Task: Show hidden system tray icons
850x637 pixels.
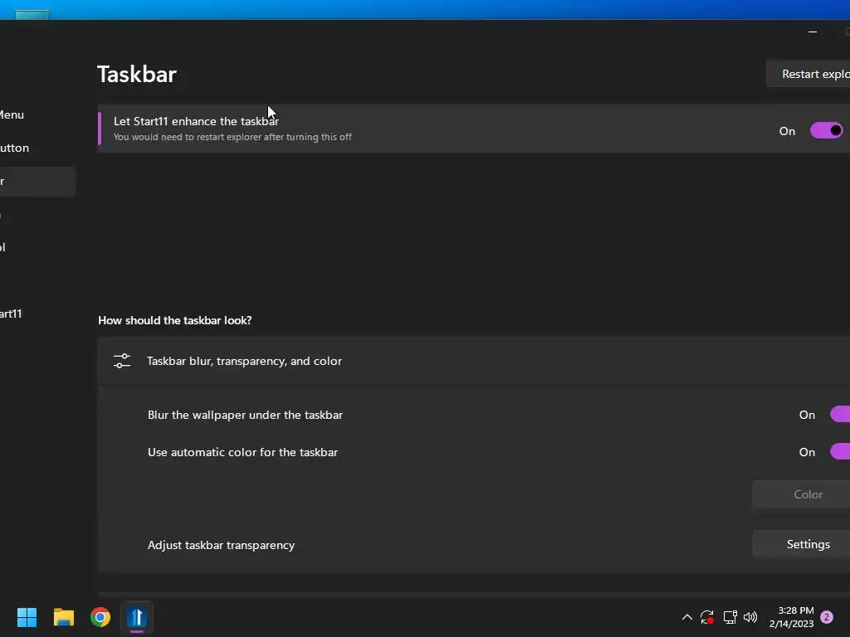Action: coord(686,617)
